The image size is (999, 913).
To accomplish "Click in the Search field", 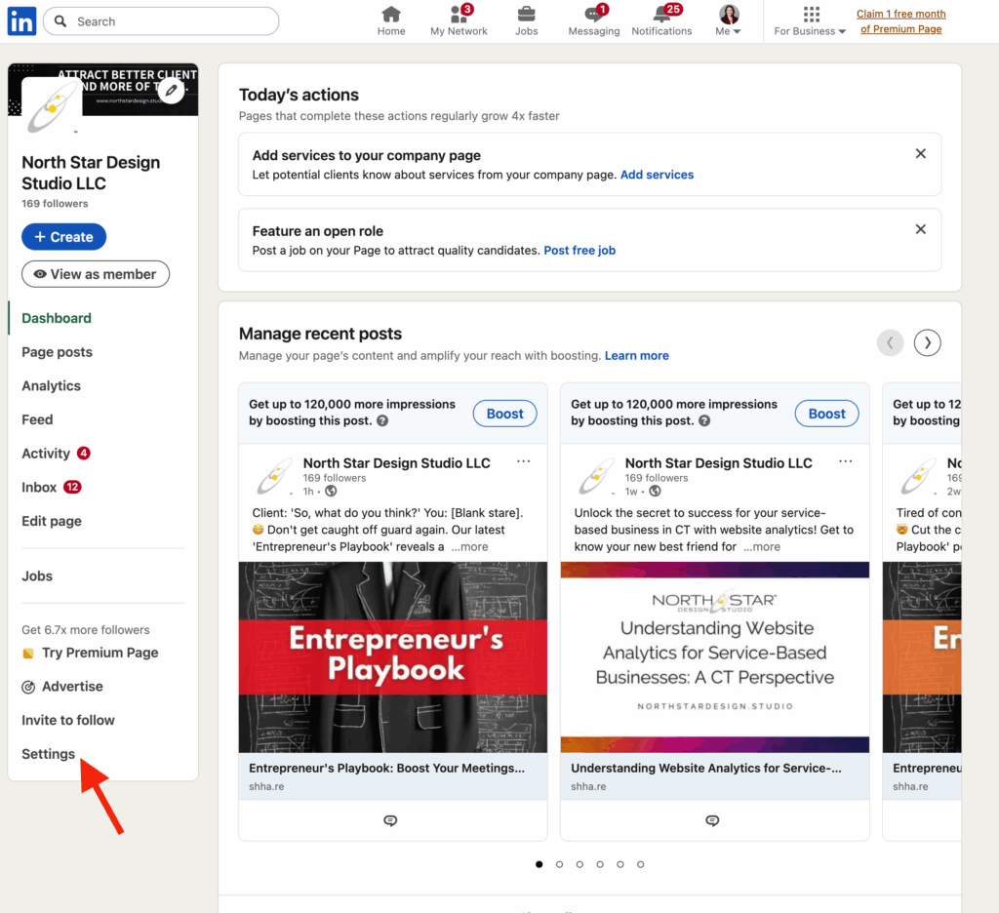I will 161,21.
